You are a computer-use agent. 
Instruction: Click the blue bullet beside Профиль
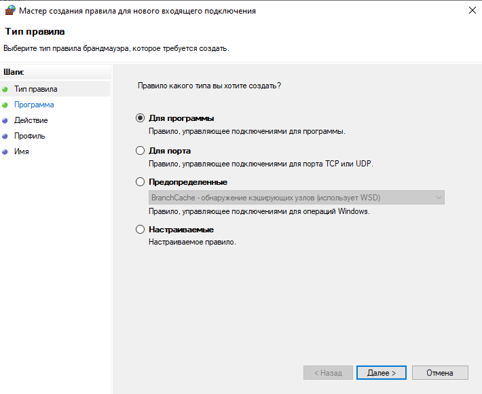pos(5,136)
